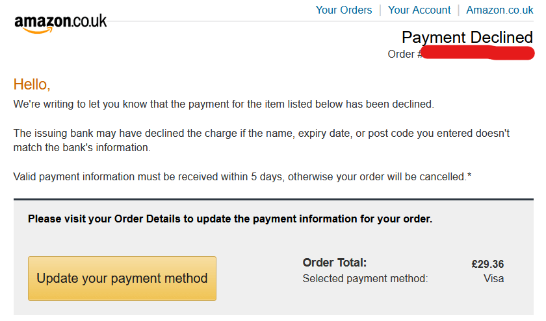The width and height of the screenshot is (546, 321).
Task: Click the Order Total label
Action: [335, 263]
